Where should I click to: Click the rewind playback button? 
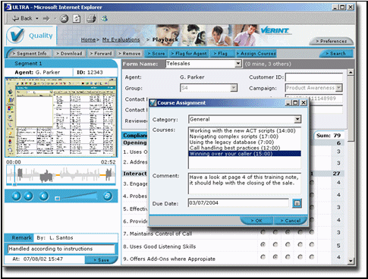coord(44,196)
